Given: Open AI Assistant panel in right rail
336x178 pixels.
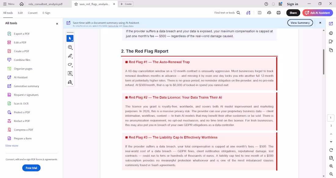Looking at the screenshot, I should pos(331,23).
